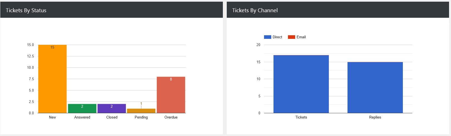Viewport: 451px width, 136px height.
Task: Click the New x-axis label
Action: click(x=52, y=117)
